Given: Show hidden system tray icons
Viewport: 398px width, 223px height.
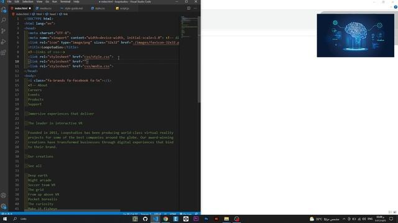Looking at the screenshot, I should (x=344, y=219).
